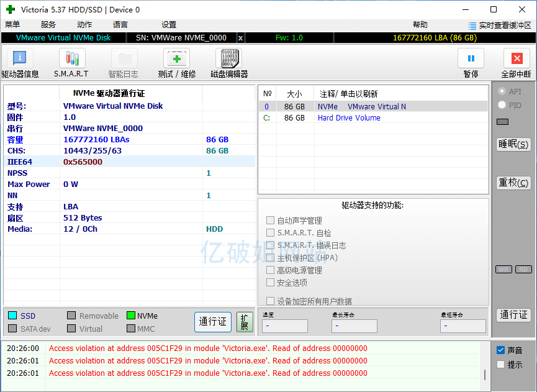Screen dimensions: 537x392
Task: Select the C: Hard Drive Volume row
Action: click(349, 118)
